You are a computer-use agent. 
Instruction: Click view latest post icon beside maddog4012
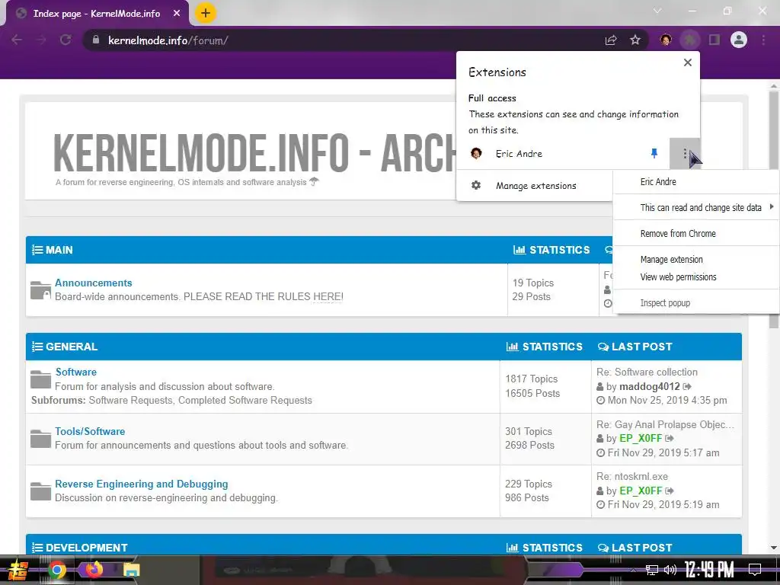[x=687, y=386]
